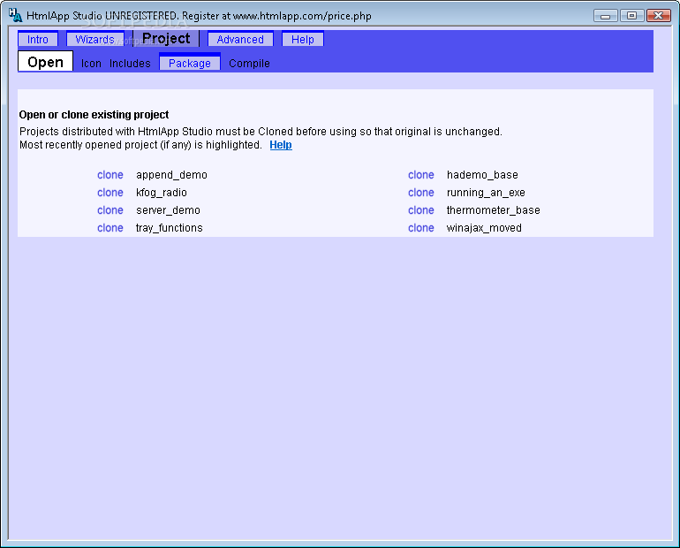Click the 'Open or clone existing project' heading

94,115
